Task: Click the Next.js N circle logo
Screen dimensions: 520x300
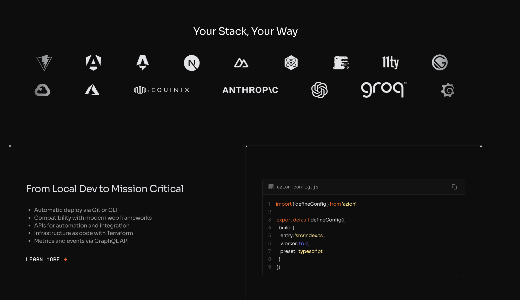Action: (192, 63)
